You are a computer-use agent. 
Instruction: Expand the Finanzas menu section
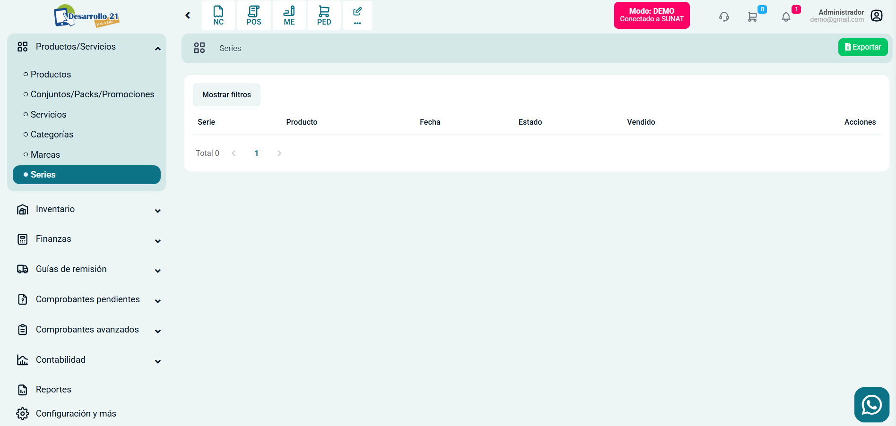point(158,241)
